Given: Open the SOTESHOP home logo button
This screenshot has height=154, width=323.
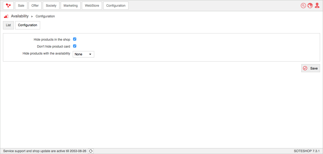Looking at the screenshot, I should click(8, 6).
